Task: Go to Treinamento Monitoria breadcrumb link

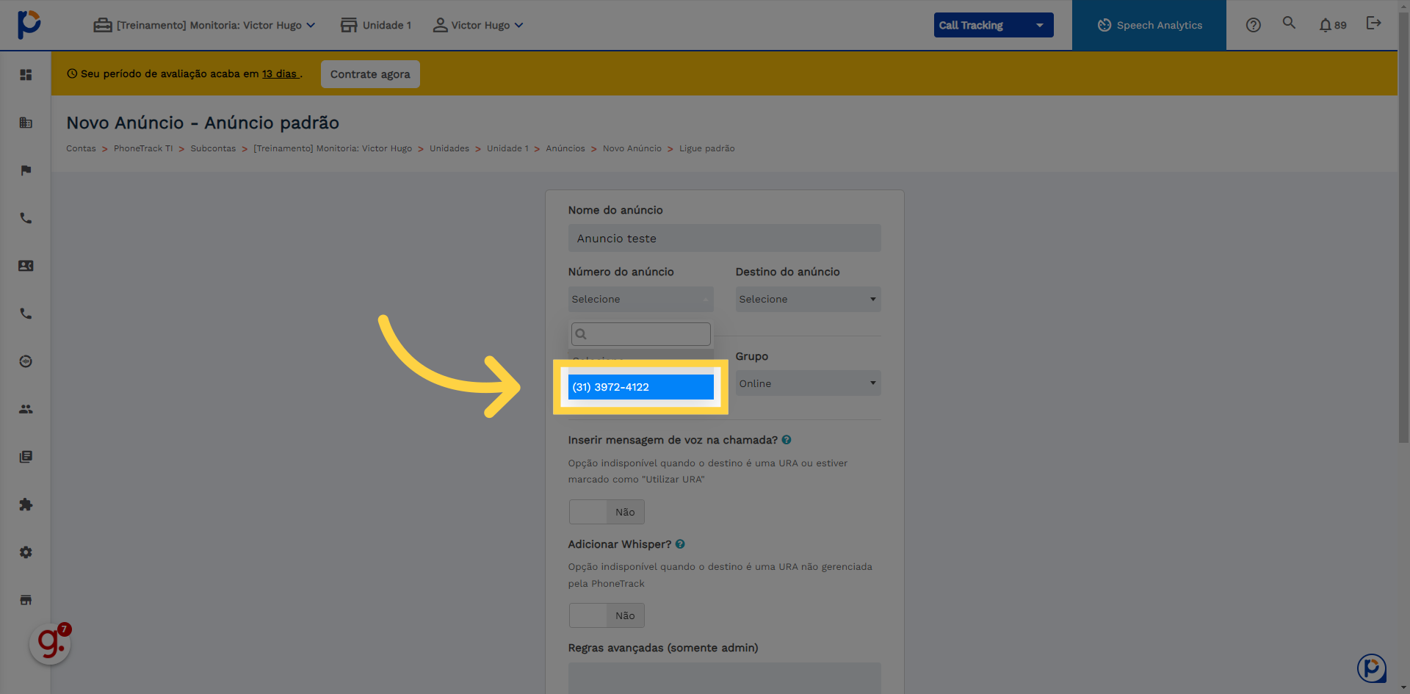Action: click(x=333, y=148)
